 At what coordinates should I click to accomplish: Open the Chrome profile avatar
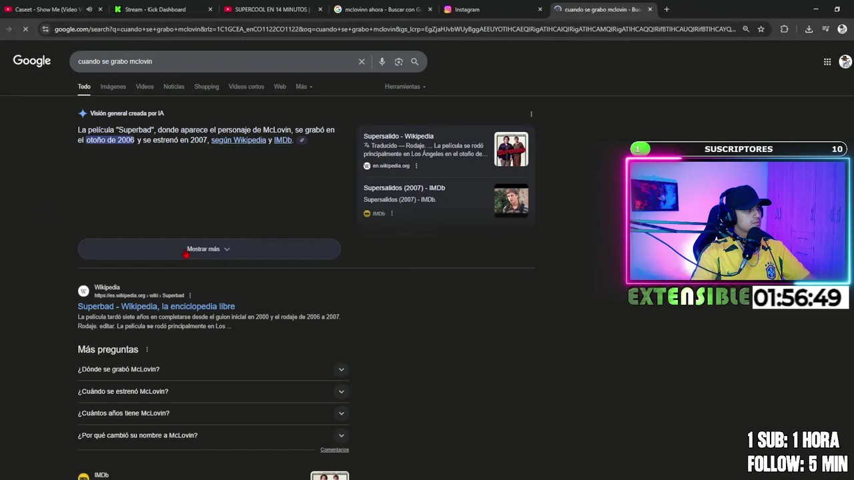pyautogui.click(x=842, y=29)
